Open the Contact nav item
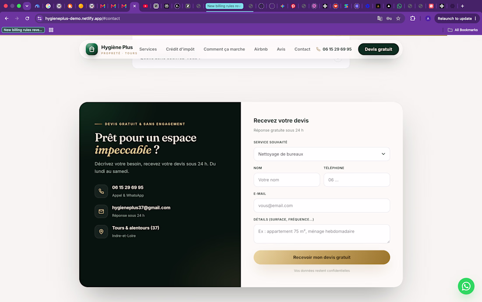Image resolution: width=482 pixels, height=302 pixels. pyautogui.click(x=302, y=49)
